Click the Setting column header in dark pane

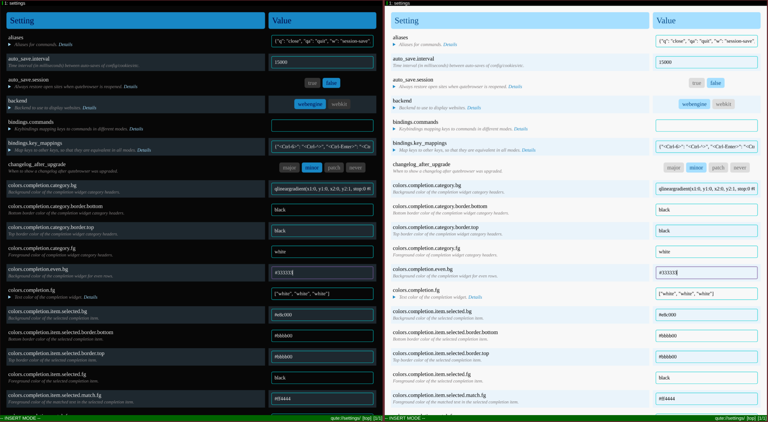pos(135,20)
